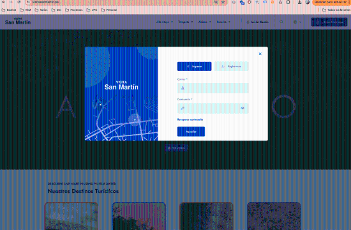Focus the Contraseña input field
The width and height of the screenshot is (351, 230).
[x=213, y=108]
